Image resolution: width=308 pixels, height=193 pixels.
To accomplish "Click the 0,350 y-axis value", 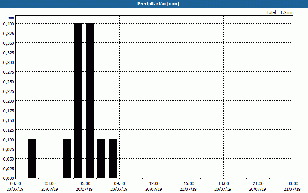I will (8, 43).
